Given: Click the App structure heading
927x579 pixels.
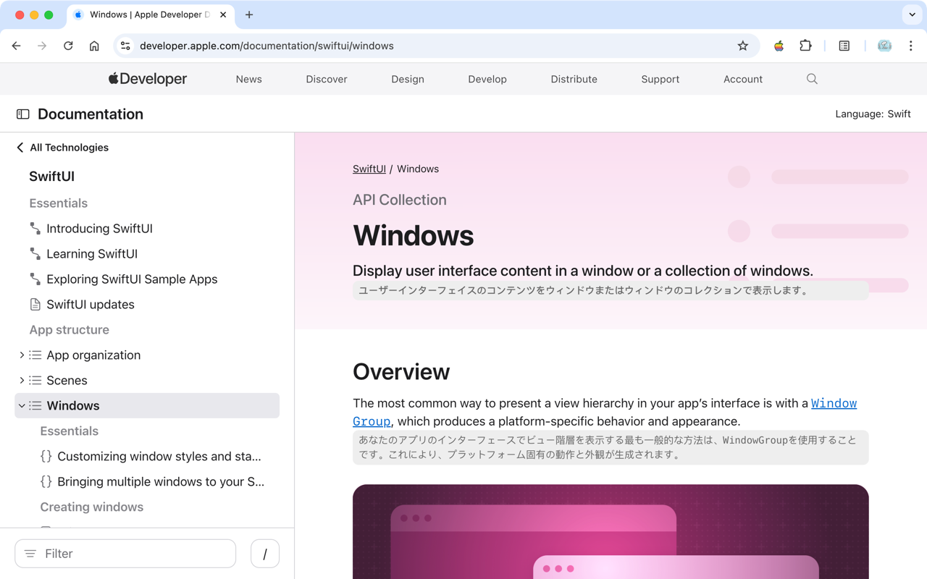Looking at the screenshot, I should [x=69, y=330].
